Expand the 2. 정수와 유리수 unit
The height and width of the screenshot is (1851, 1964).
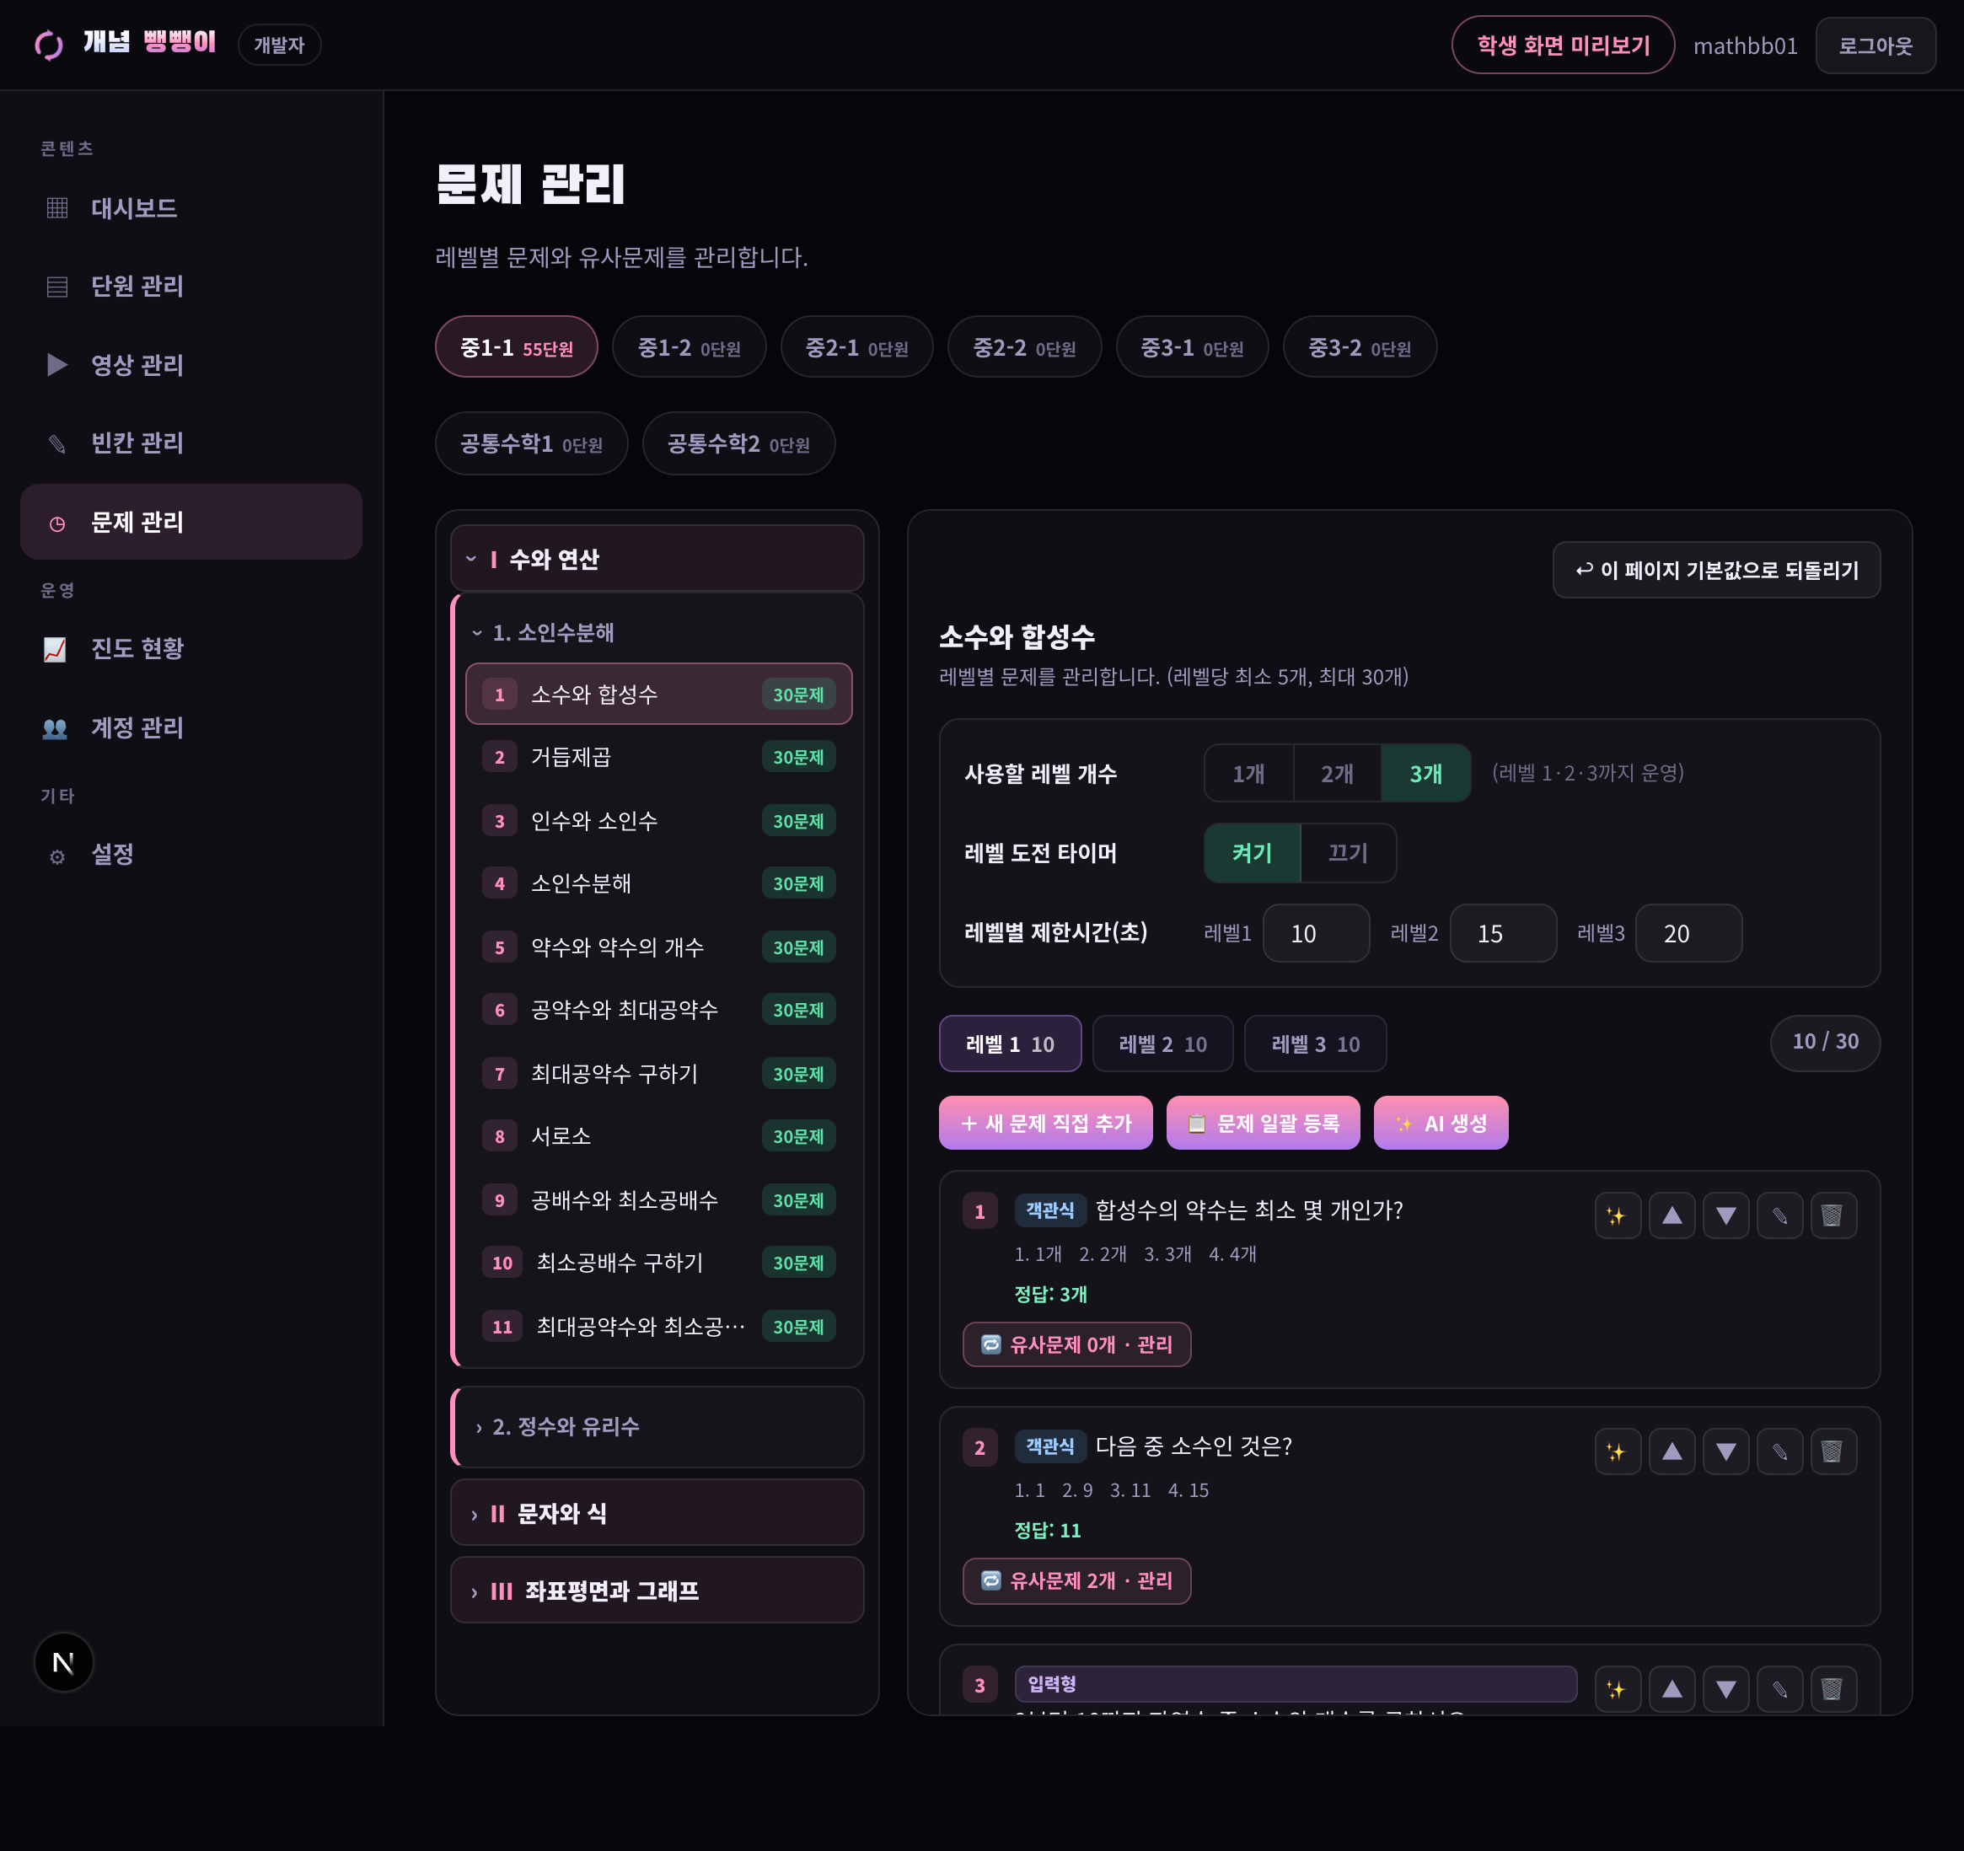(x=657, y=1426)
